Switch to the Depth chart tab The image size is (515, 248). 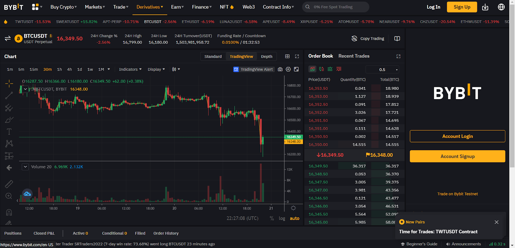267,56
